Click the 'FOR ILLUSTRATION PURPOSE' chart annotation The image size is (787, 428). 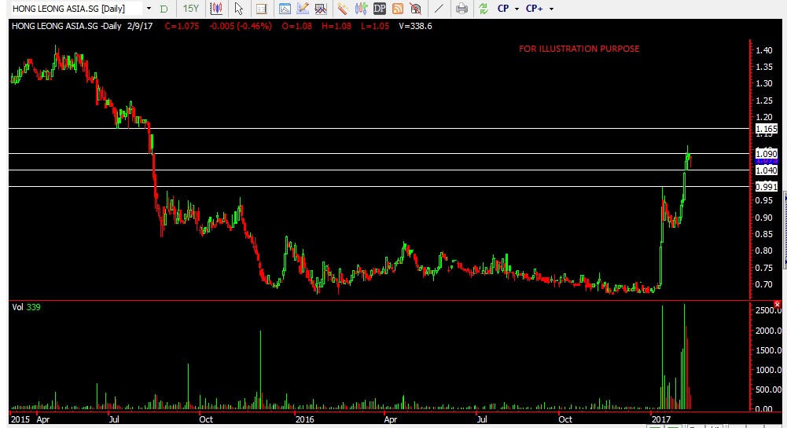(x=579, y=49)
